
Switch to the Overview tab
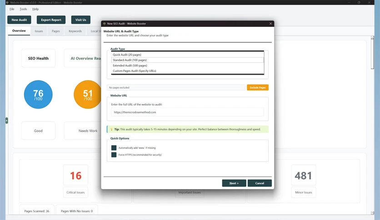19,31
